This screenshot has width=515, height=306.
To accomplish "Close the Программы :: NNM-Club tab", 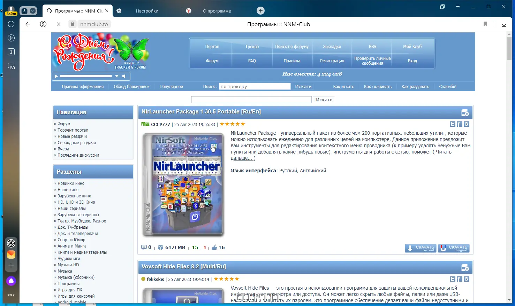I will 107,11.
